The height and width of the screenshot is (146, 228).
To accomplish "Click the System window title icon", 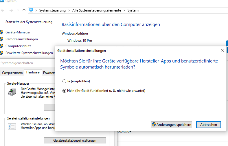I will (x=2, y=1).
